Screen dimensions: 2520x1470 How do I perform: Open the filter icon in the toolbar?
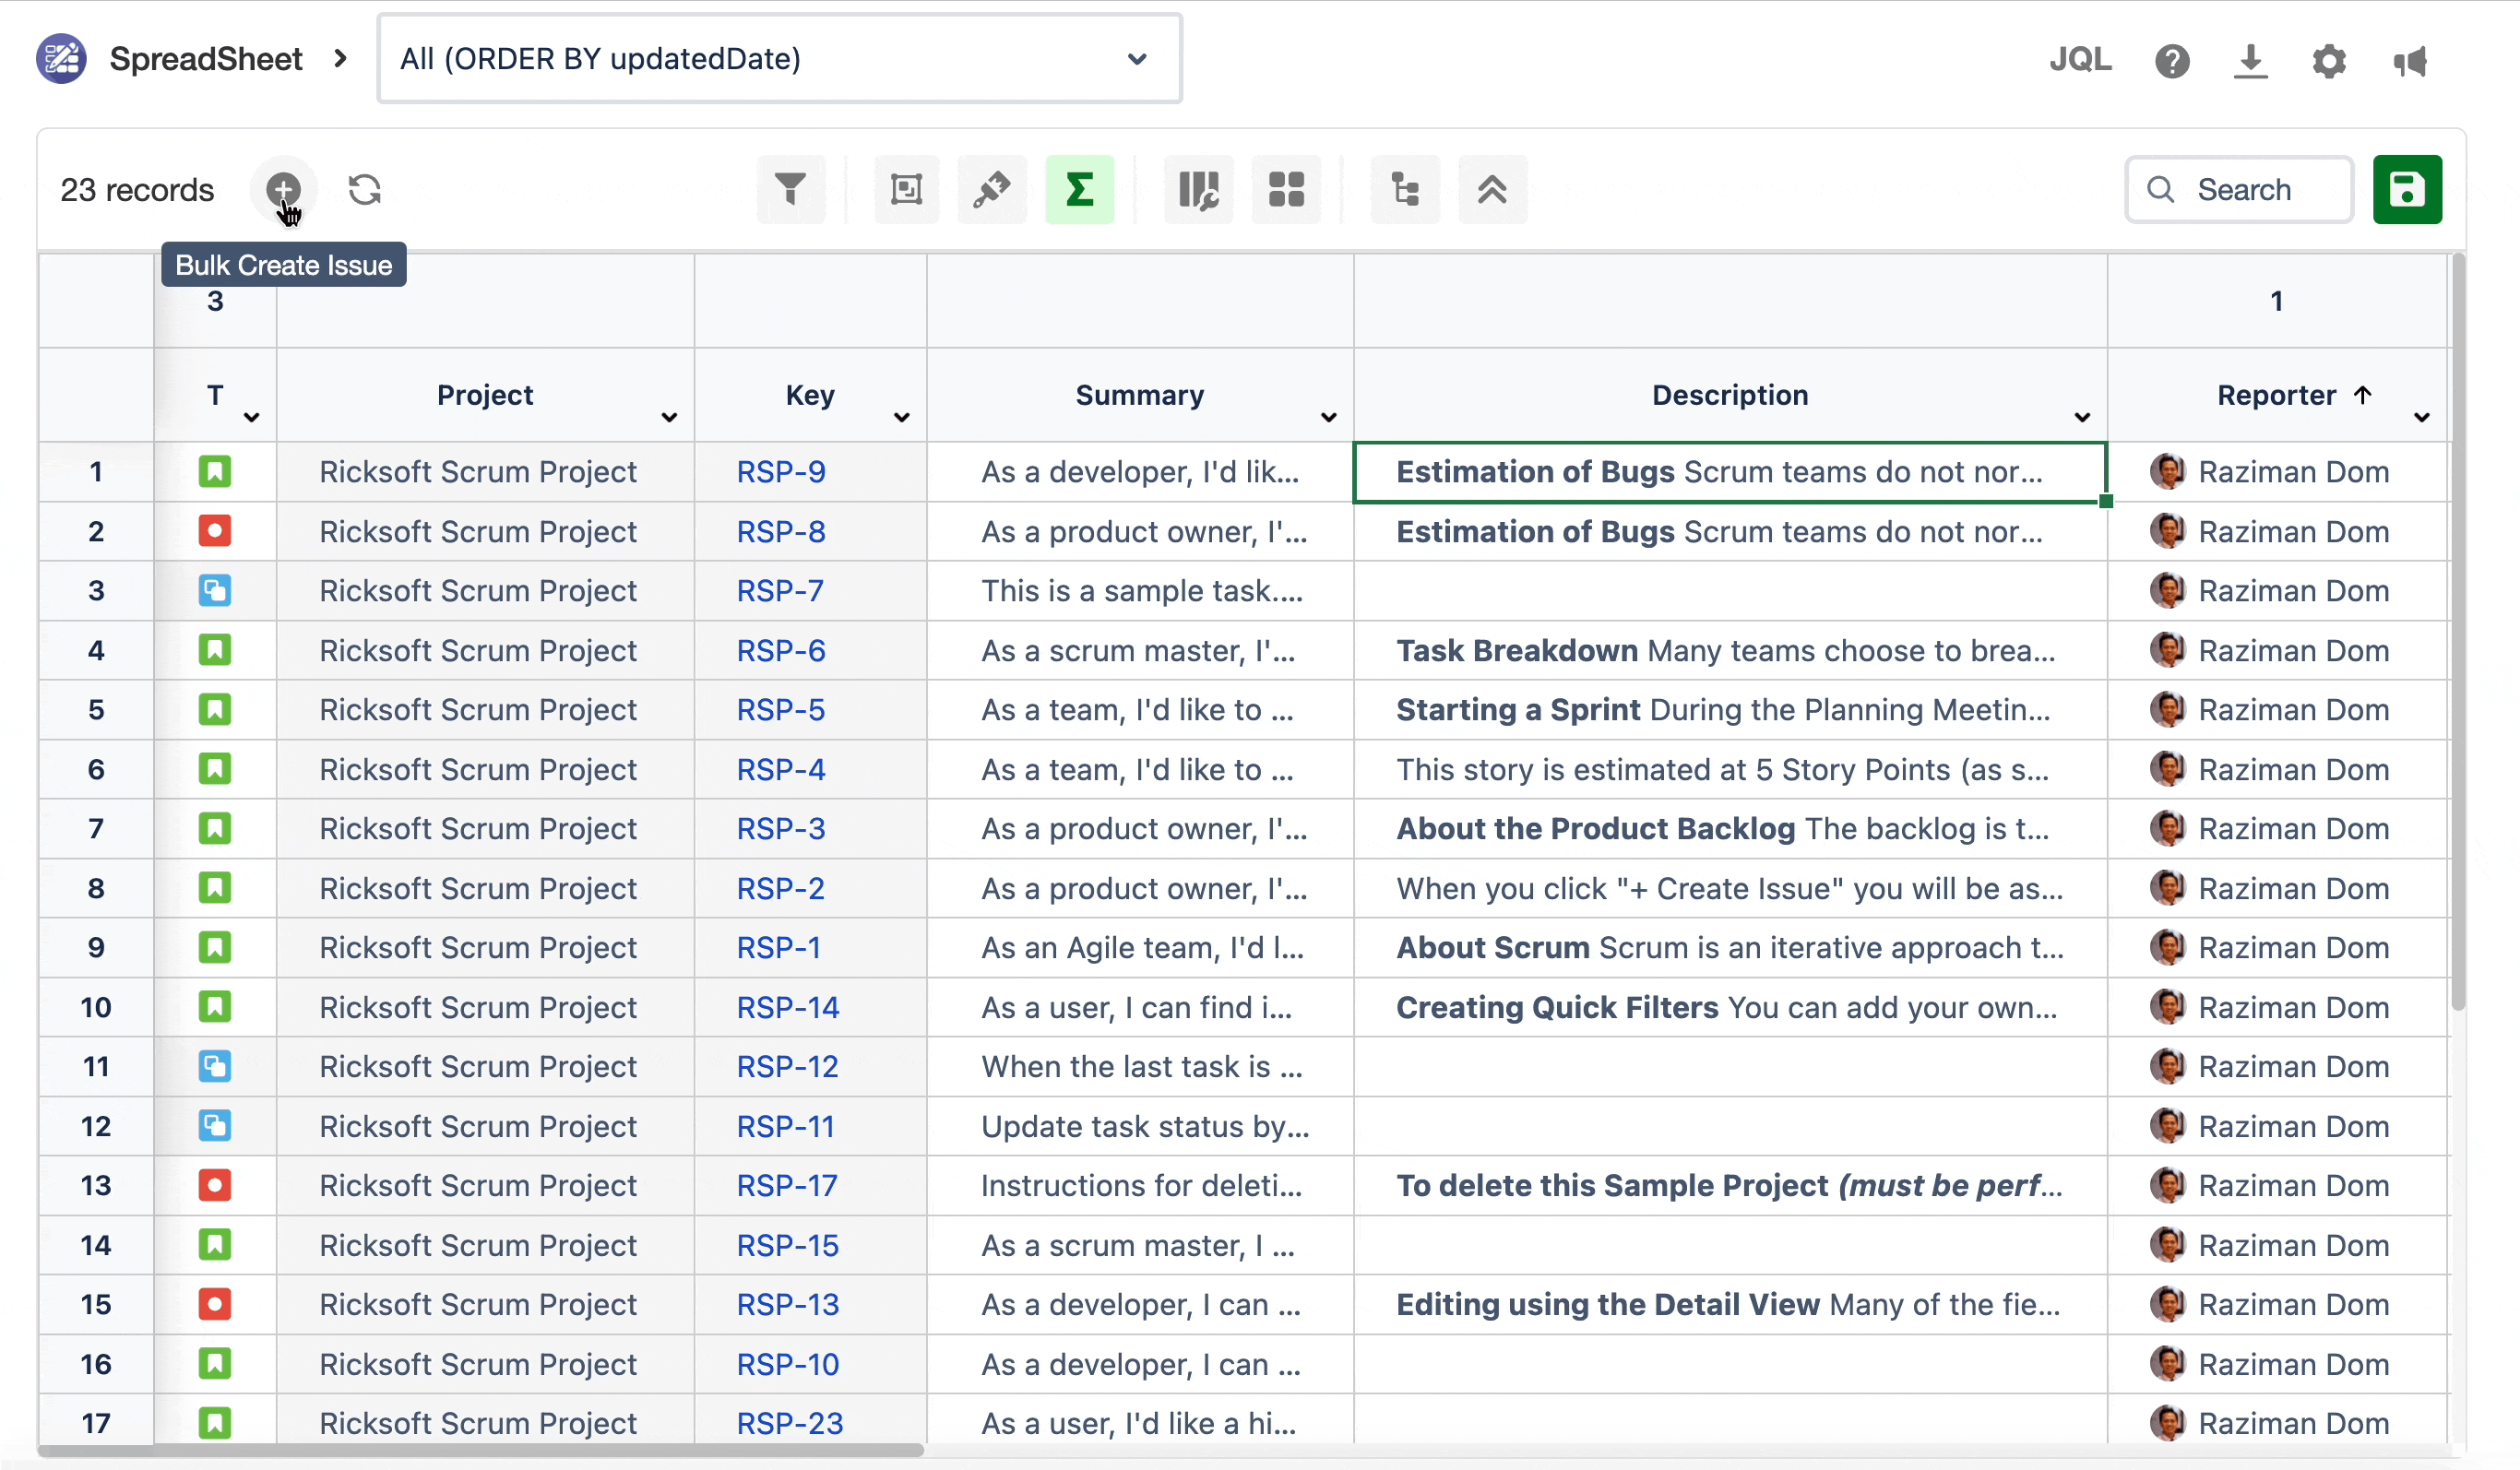click(791, 189)
